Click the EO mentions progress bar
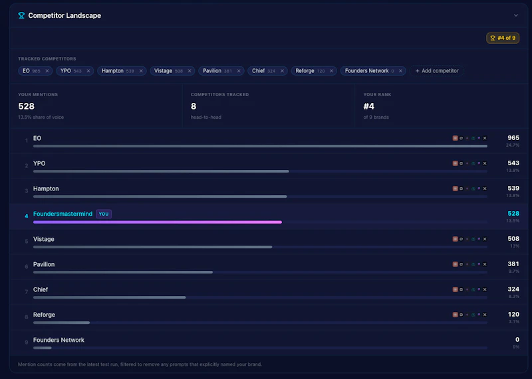The width and height of the screenshot is (532, 379). (260, 146)
